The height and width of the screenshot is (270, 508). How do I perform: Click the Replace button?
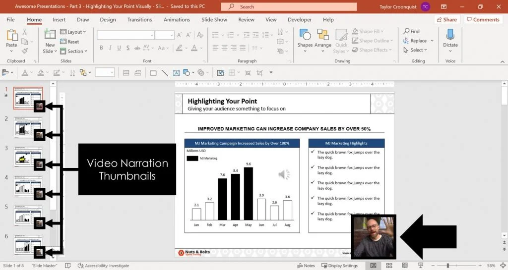coord(415,41)
